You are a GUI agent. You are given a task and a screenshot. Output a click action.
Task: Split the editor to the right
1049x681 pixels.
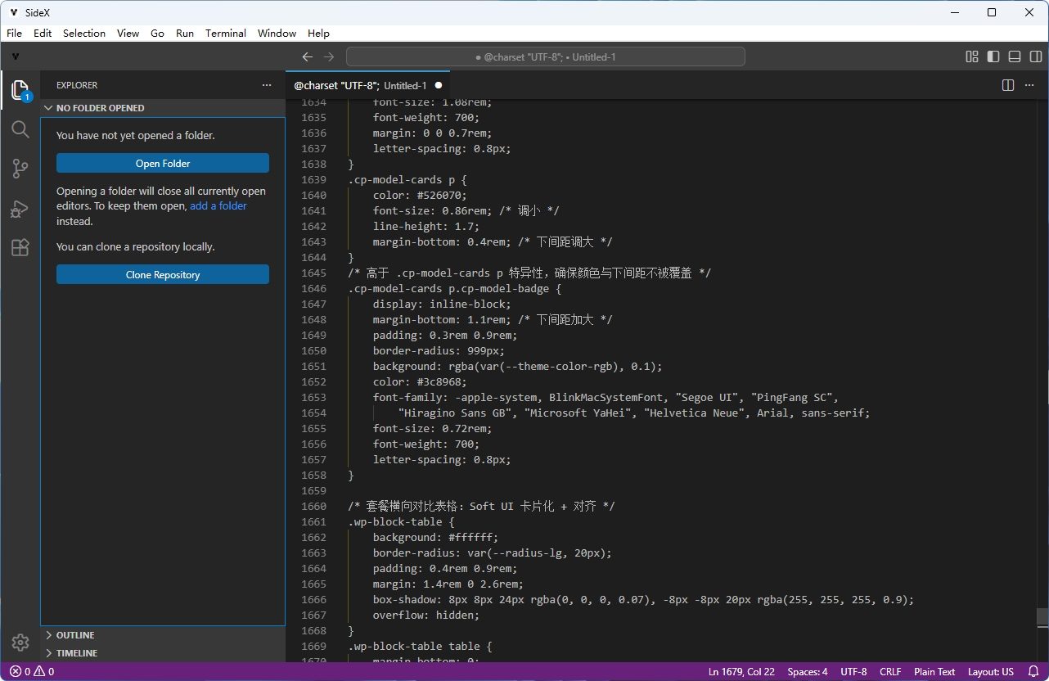(1008, 85)
